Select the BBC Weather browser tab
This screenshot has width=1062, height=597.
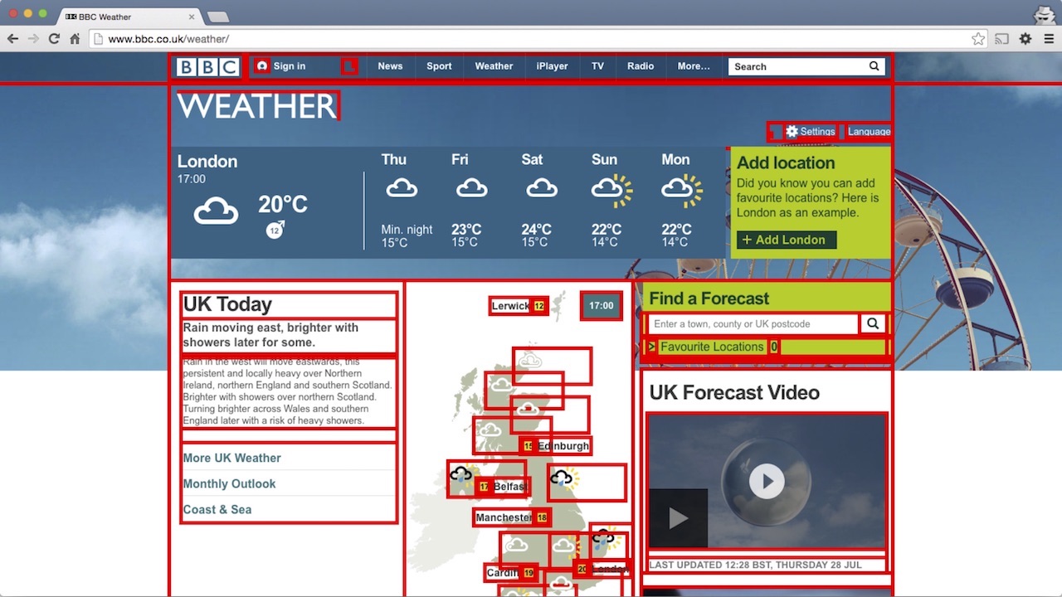click(x=129, y=17)
